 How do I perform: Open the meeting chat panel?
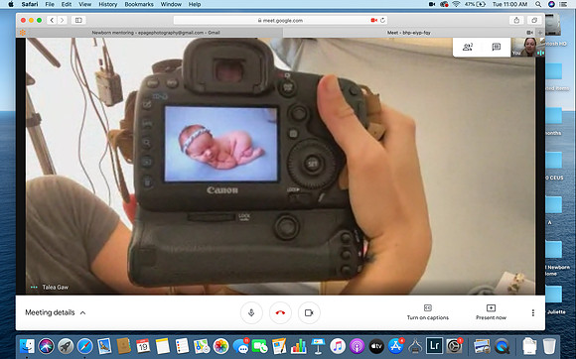pyautogui.click(x=497, y=47)
